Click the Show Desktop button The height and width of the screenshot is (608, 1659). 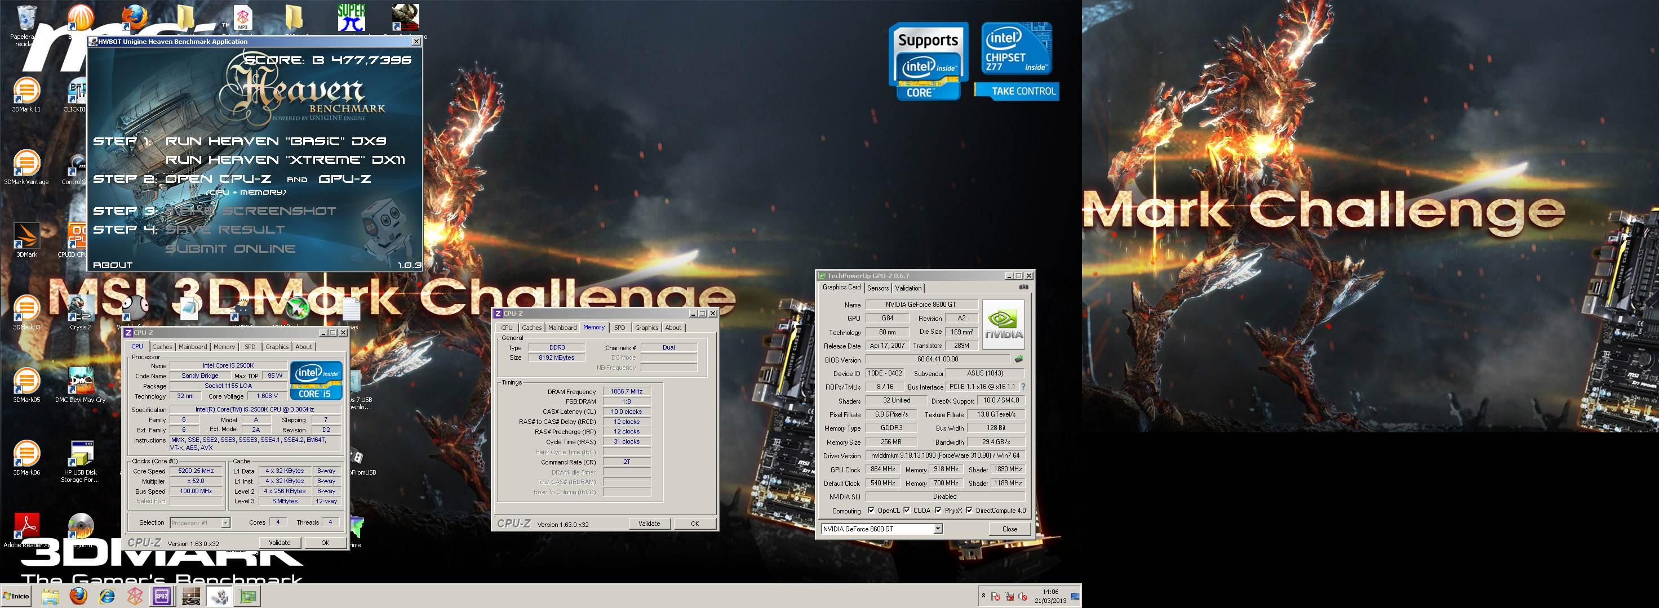pyautogui.click(x=1076, y=596)
